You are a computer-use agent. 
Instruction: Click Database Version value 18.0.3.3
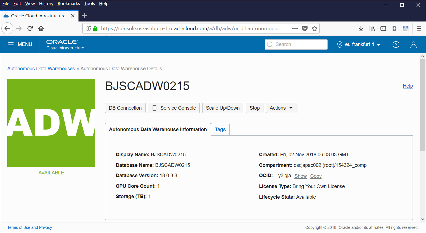pos(168,176)
